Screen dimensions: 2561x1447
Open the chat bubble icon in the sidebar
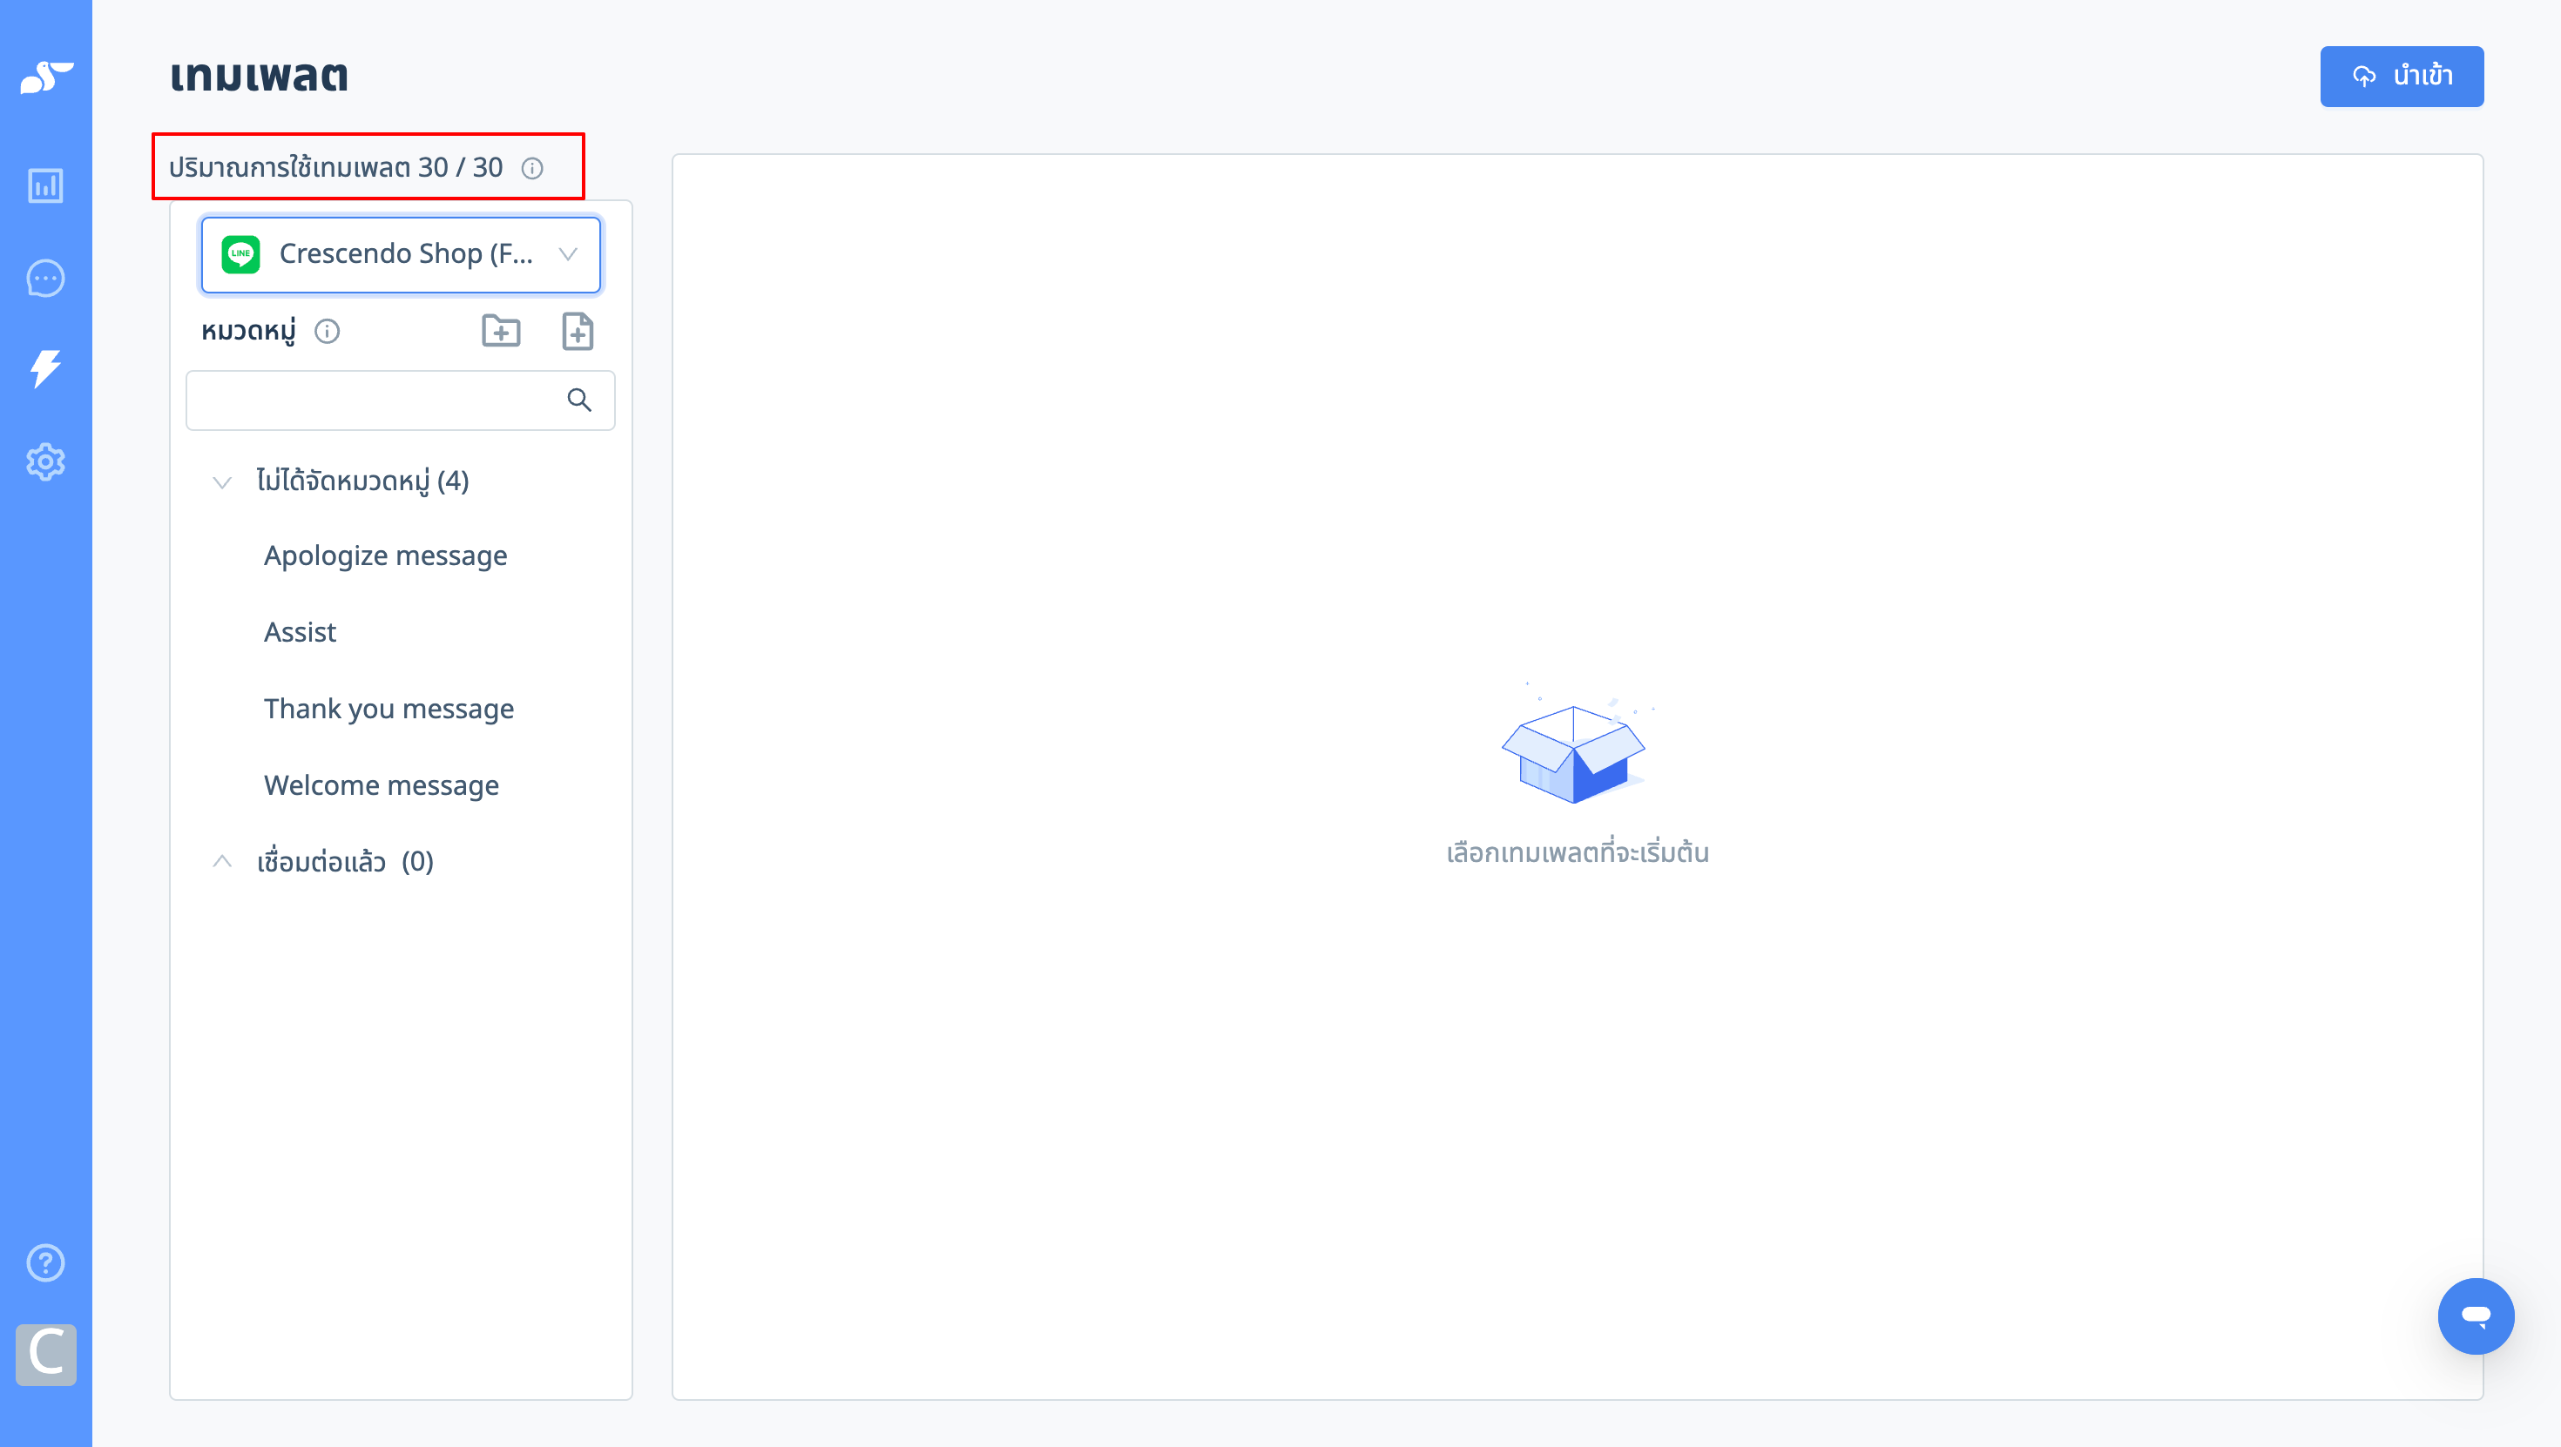[x=45, y=279]
